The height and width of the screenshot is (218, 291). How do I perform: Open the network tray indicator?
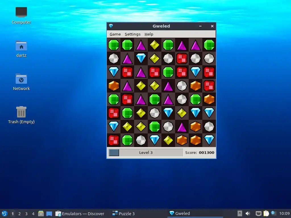coord(259,213)
